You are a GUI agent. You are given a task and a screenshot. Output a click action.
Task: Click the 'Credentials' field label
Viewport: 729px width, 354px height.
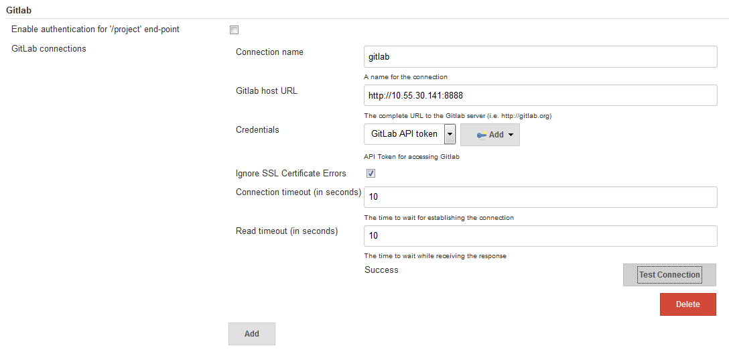coord(257,129)
